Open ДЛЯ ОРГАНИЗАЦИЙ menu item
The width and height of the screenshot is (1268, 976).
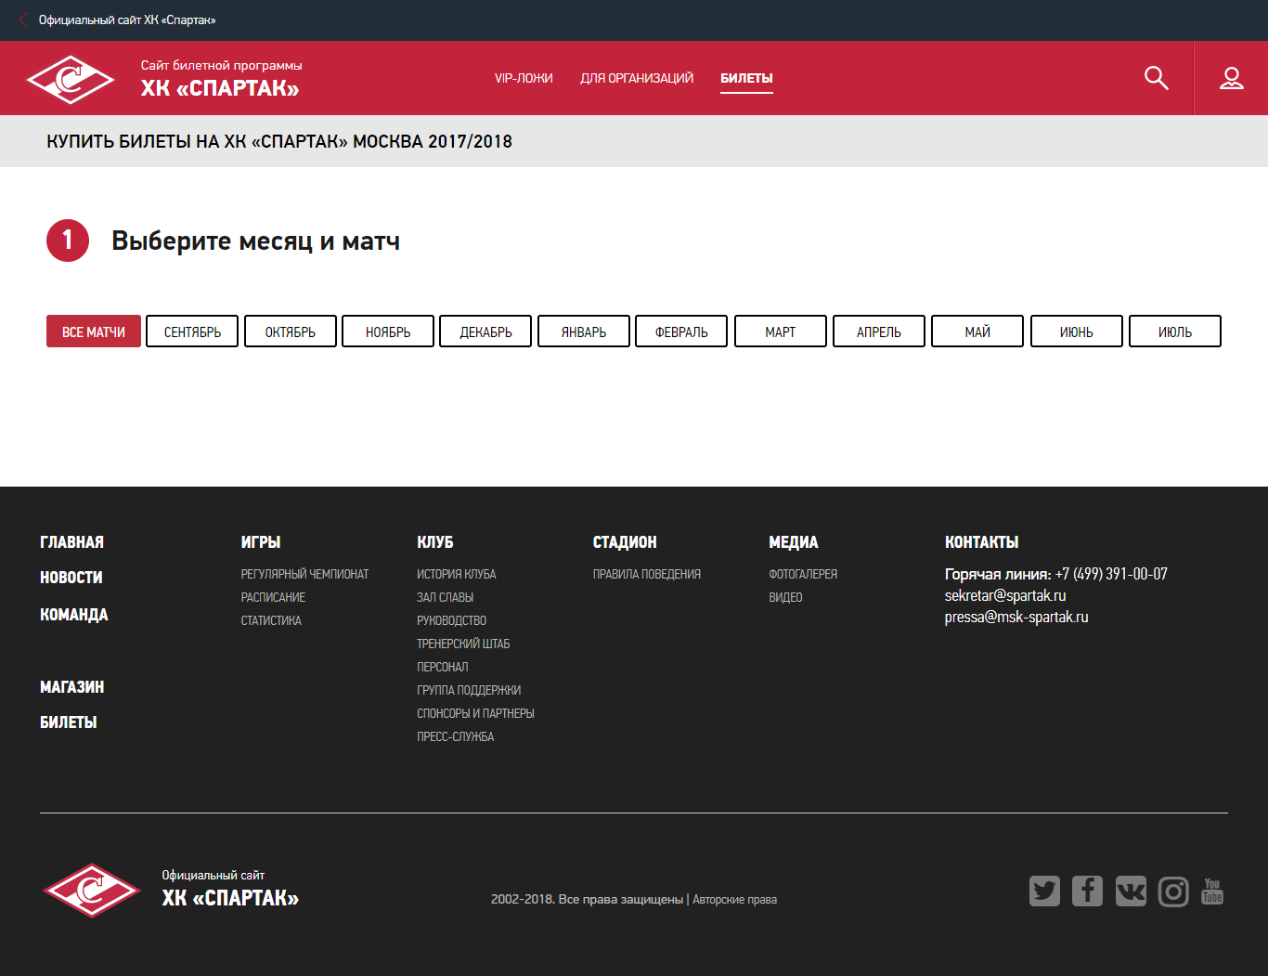coord(637,79)
